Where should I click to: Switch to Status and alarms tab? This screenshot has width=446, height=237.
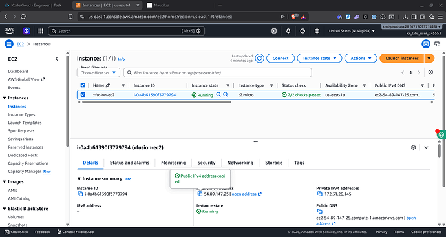point(129,163)
